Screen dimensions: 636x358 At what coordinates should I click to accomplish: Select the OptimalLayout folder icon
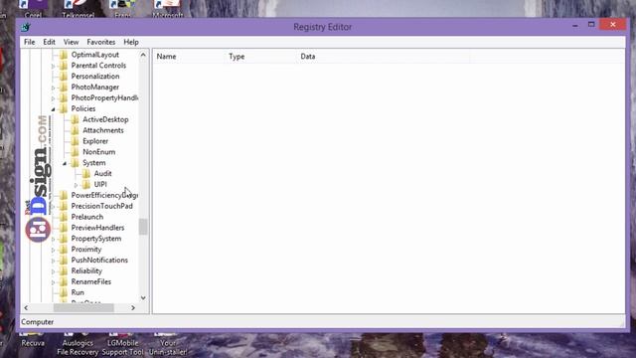[x=64, y=55]
